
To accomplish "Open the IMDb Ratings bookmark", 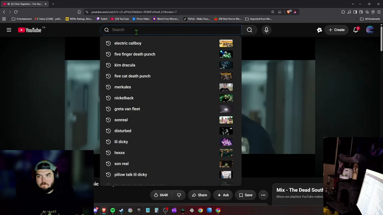I will (79, 19).
